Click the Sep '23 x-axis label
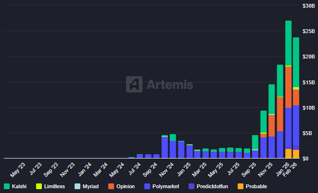Screen dimensions: 318x193 click(x=51, y=170)
